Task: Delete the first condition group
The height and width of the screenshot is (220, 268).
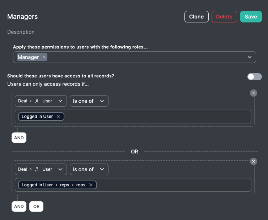Action: [254, 93]
